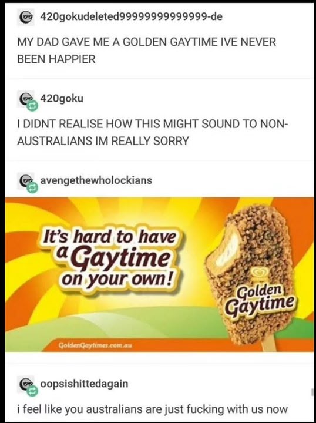Click the avatar beside avengethewholockians
The width and height of the screenshot is (316, 423).
click(x=25, y=180)
